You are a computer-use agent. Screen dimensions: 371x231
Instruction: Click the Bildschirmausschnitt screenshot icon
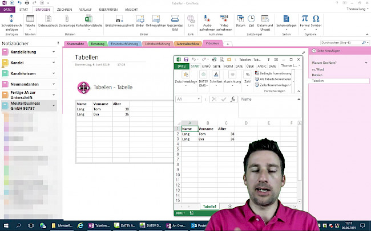coord(119,22)
